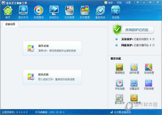Click the green shield protection icon
The image size is (162, 115).
point(117,30)
